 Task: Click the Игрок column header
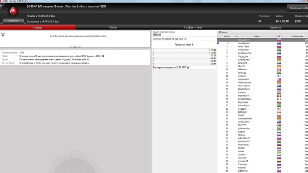257,36
